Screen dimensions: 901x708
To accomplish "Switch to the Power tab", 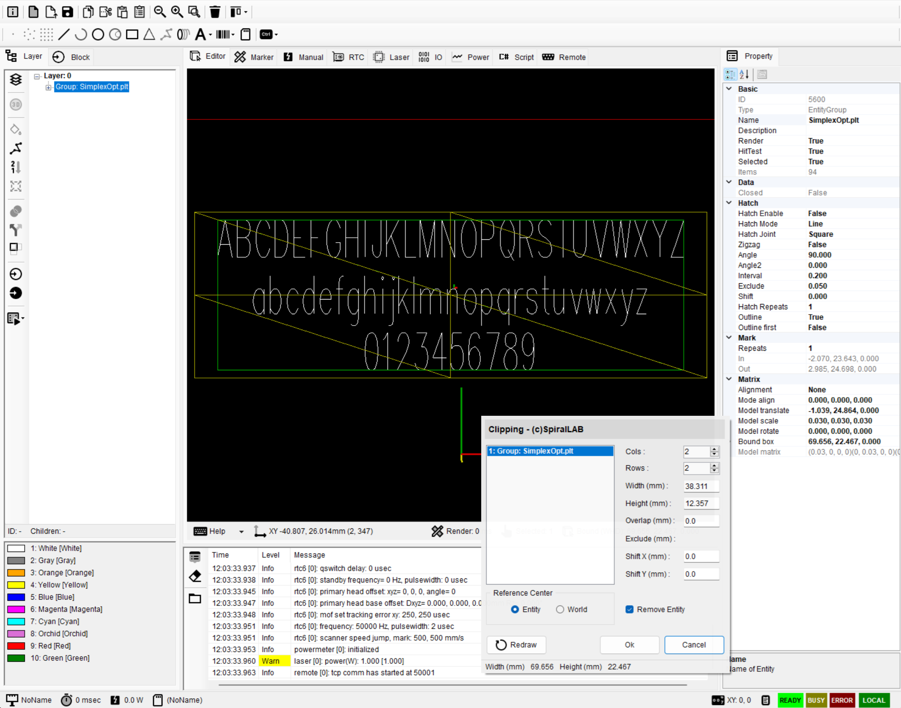I will pos(470,57).
